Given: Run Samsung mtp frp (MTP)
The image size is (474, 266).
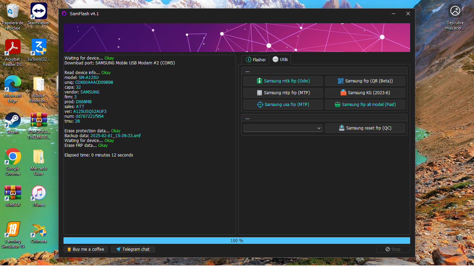Looking at the screenshot, I should 283,93.
